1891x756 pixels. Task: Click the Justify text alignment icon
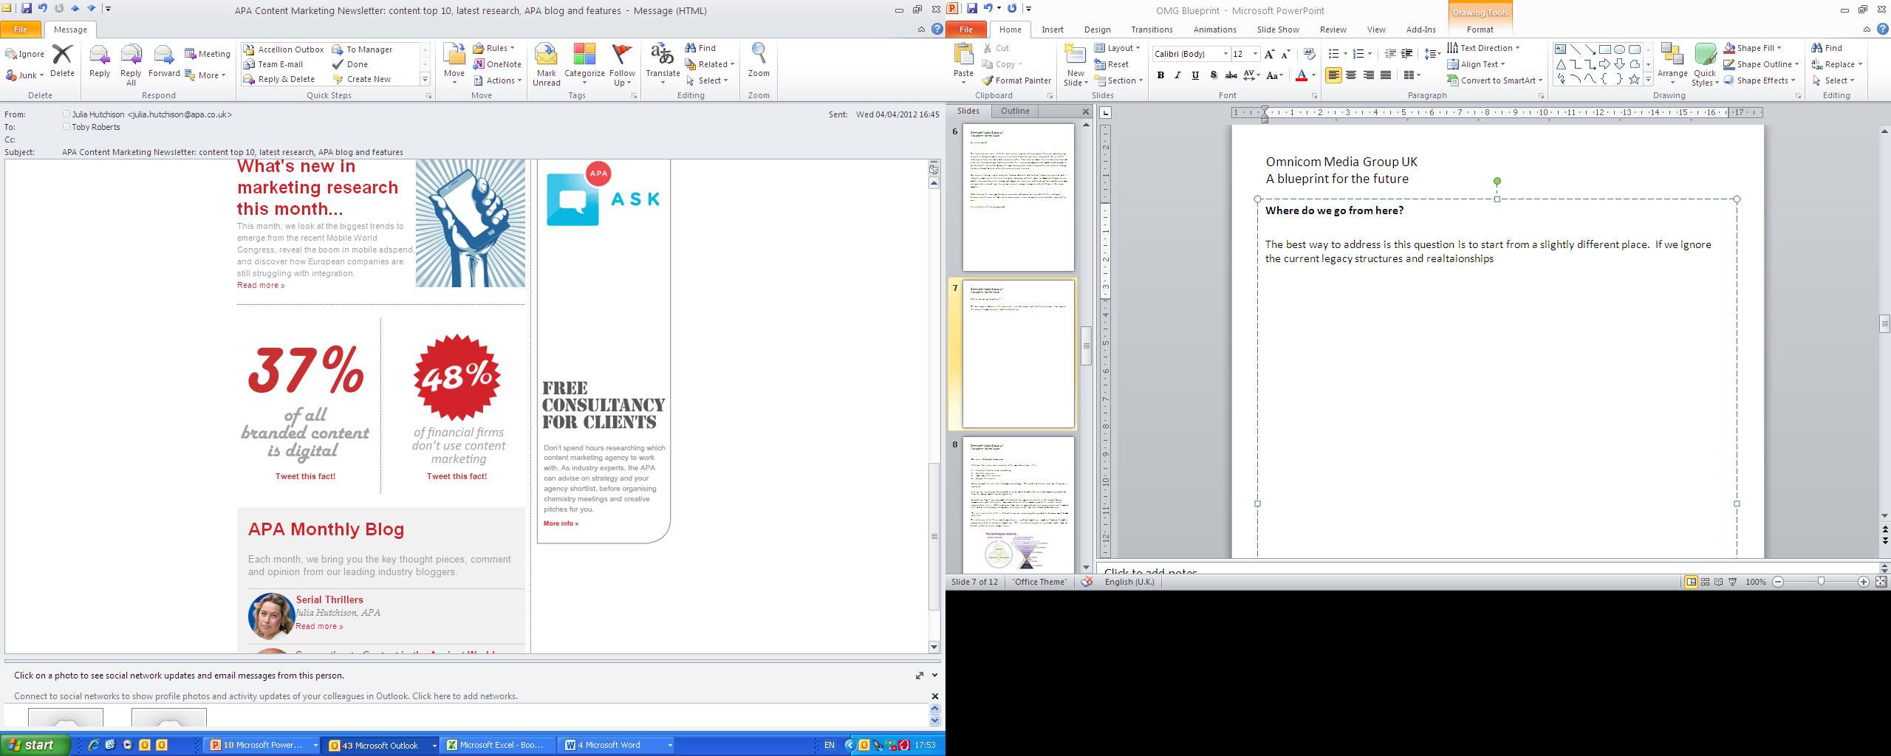click(1386, 75)
